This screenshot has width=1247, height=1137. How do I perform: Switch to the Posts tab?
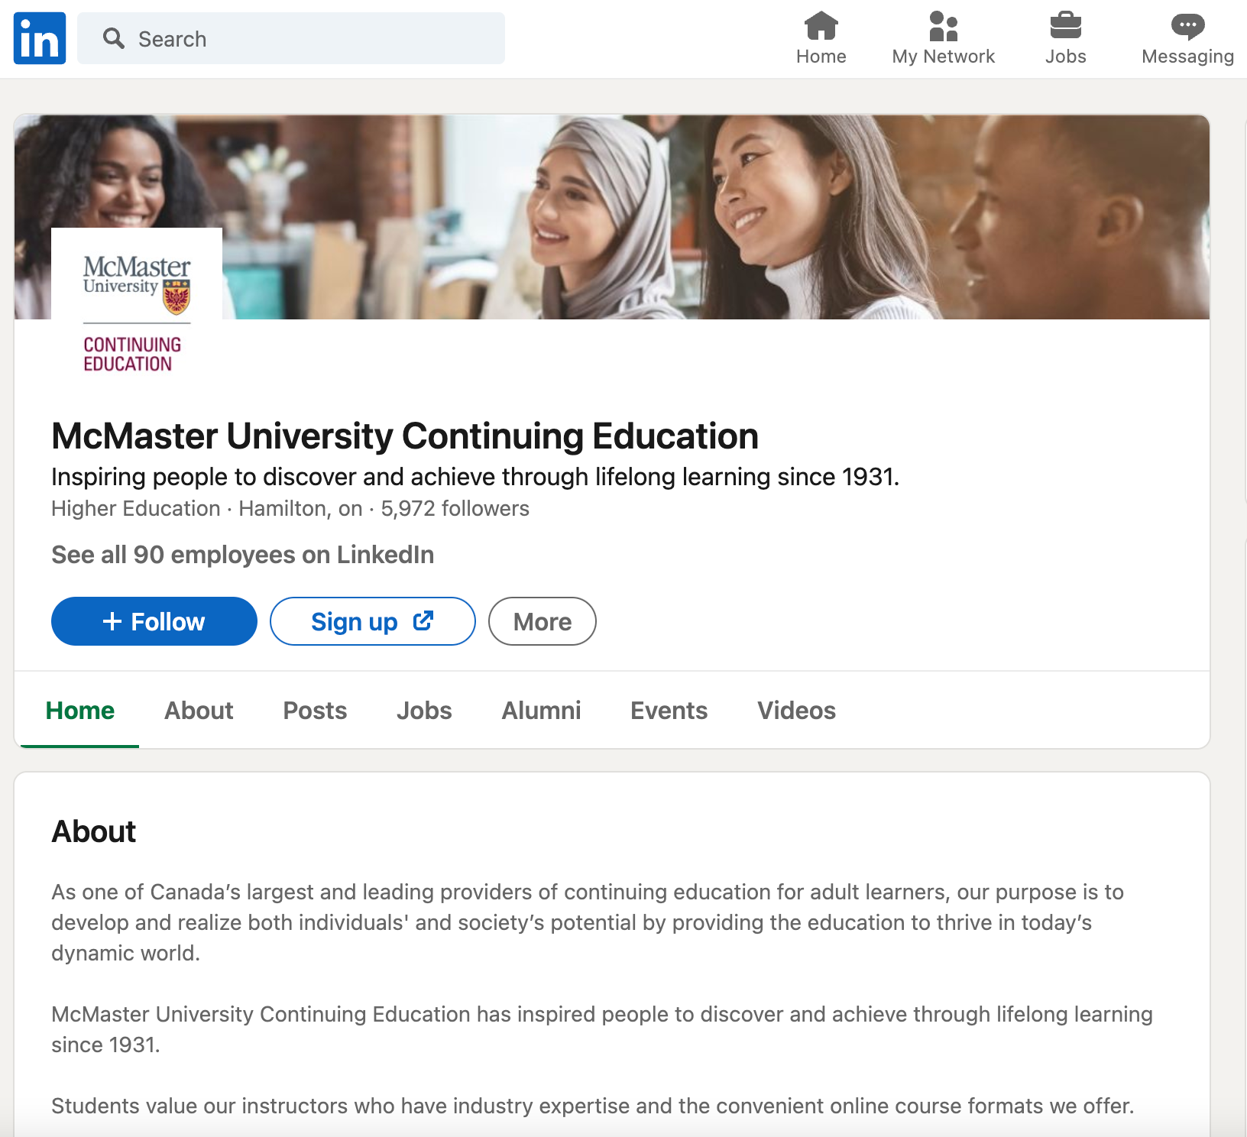tap(315, 711)
